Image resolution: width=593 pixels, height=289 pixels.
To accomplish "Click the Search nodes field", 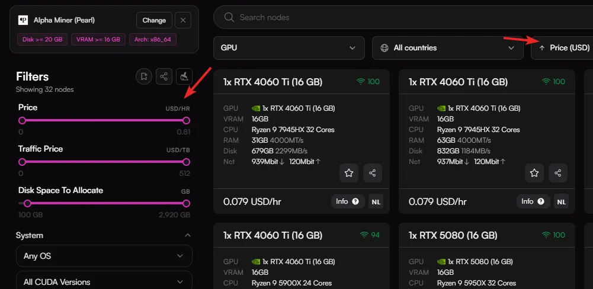I will [403, 17].
